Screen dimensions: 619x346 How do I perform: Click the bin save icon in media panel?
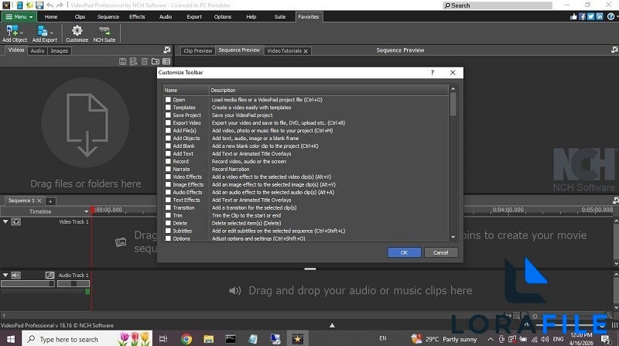click(x=123, y=61)
